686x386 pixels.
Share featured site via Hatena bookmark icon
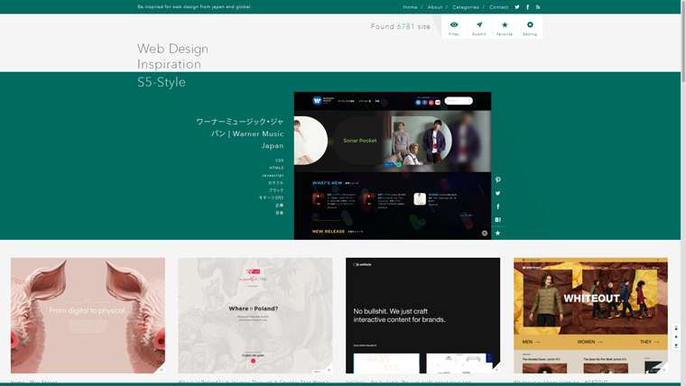(x=497, y=220)
